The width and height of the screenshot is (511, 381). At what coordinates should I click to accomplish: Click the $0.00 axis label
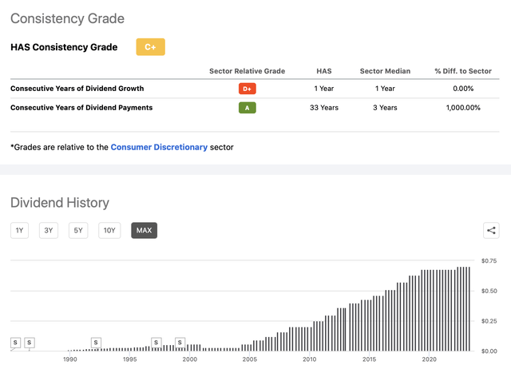pos(489,351)
